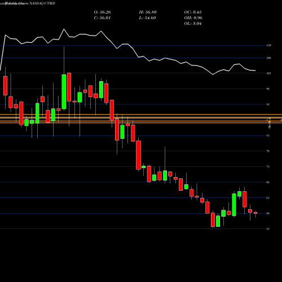Viewport: 282px width, 282px height.
Task: Click the 61 price axis label
Action: tap(268, 198)
